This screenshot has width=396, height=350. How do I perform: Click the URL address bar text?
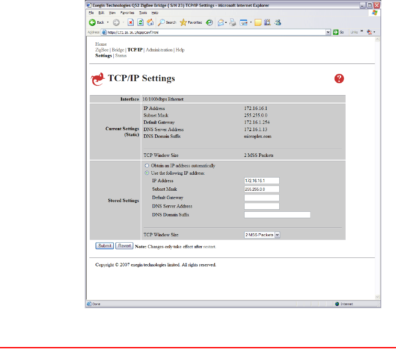tap(133, 32)
